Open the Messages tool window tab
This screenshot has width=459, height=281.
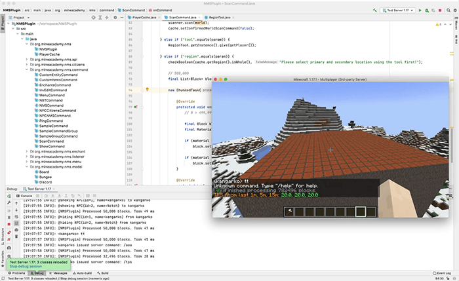[x=58, y=273]
